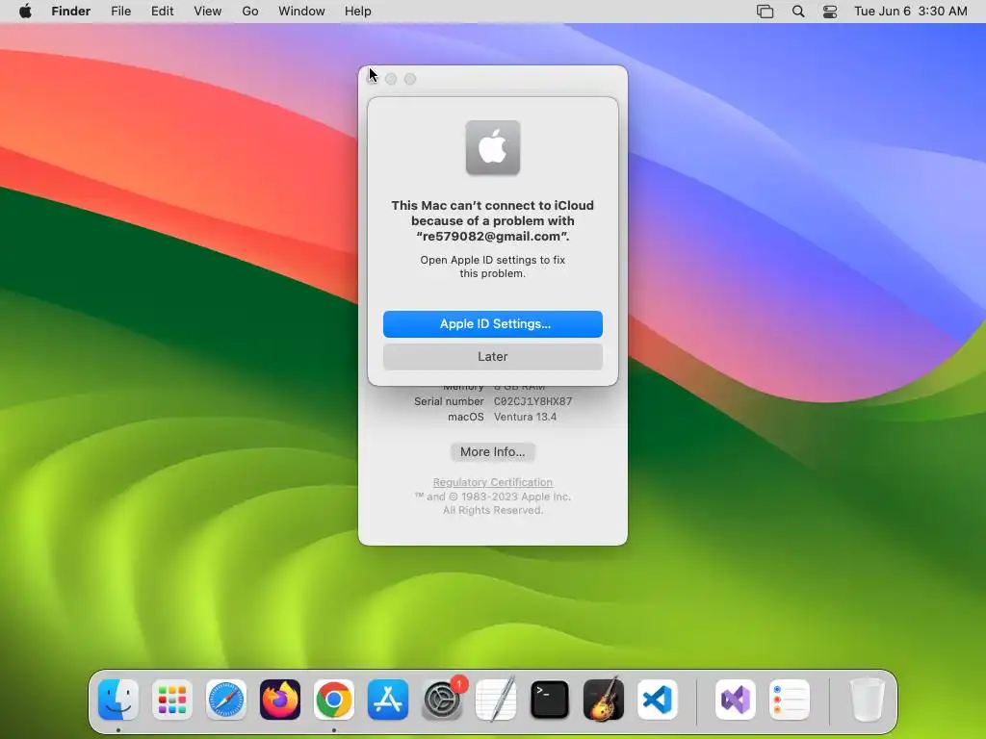
Task: Launch Firefox from the Dock
Action: pyautogui.click(x=280, y=700)
